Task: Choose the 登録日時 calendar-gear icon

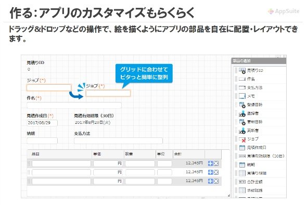Action: 242,105
